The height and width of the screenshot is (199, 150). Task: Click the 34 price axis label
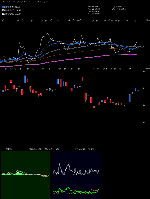pos(144,105)
